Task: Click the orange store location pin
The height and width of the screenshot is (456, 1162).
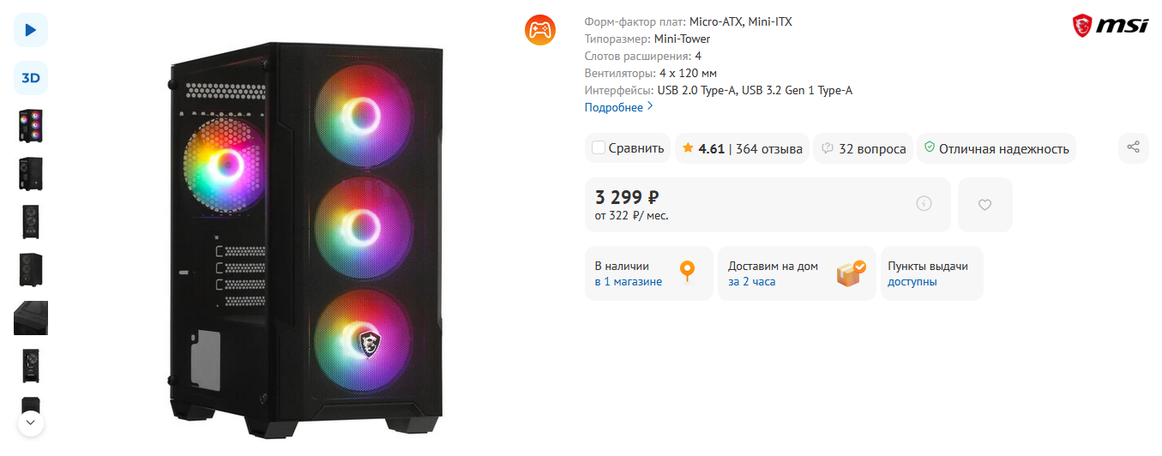Action: (687, 273)
